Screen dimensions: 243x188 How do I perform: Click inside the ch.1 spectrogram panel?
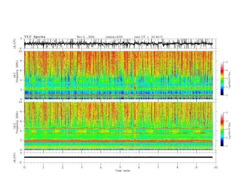point(118,75)
